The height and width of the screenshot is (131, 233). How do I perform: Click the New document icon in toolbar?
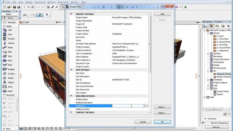tap(5, 7)
